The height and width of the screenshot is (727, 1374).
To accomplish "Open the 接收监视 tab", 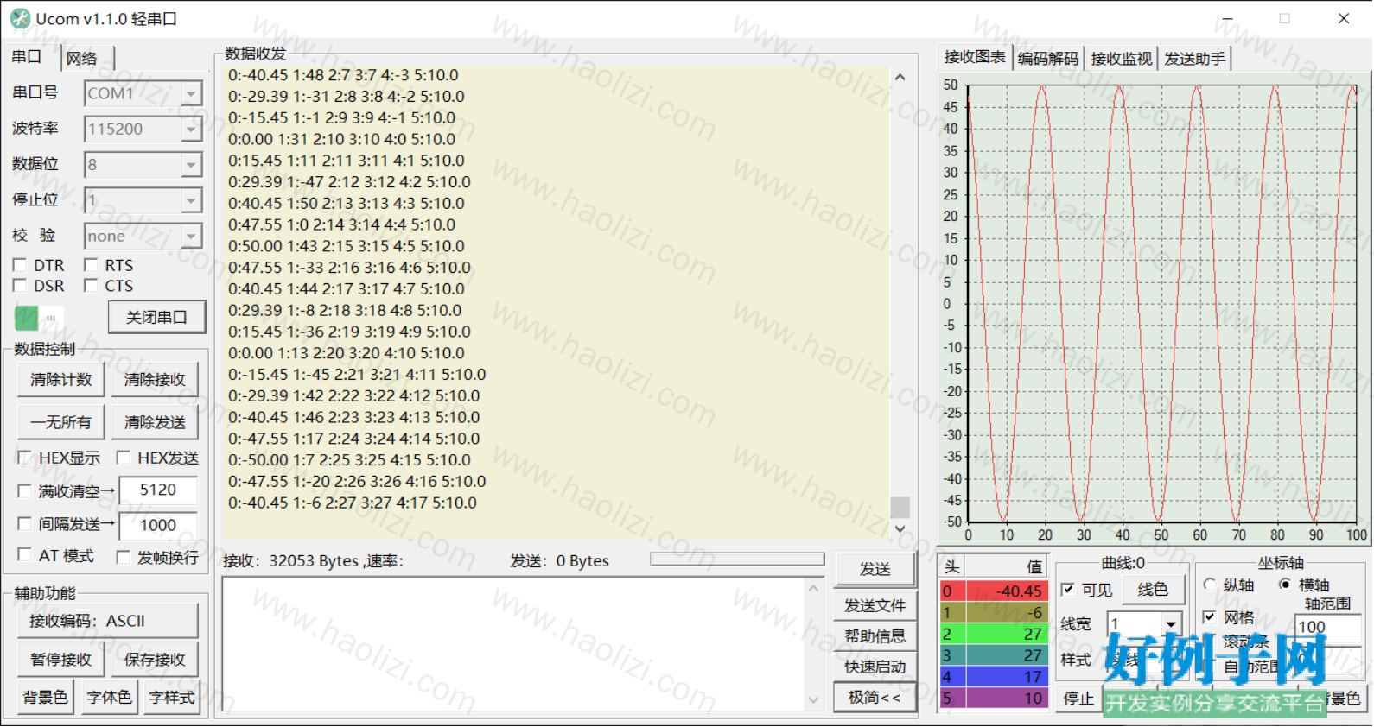I will click(1121, 59).
